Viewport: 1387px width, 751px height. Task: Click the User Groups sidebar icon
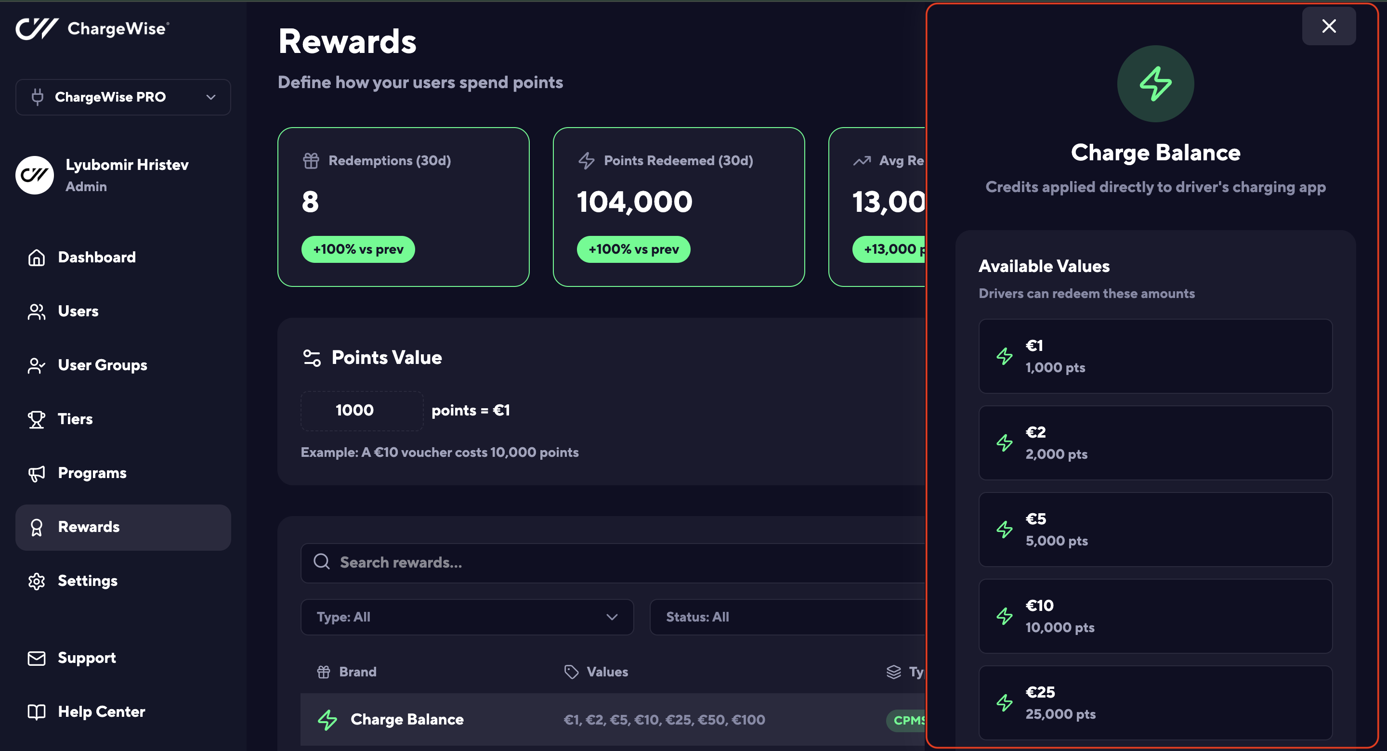tap(36, 365)
